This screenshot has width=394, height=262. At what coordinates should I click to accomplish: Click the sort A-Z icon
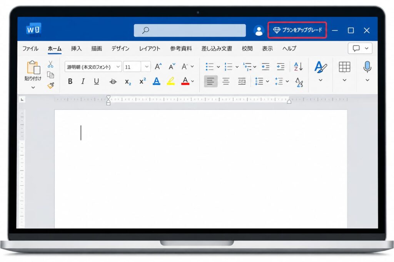point(298,67)
